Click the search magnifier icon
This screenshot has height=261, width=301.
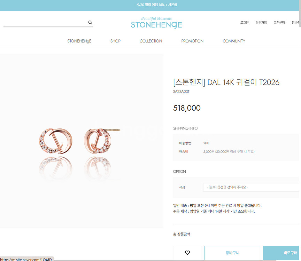point(90,23)
